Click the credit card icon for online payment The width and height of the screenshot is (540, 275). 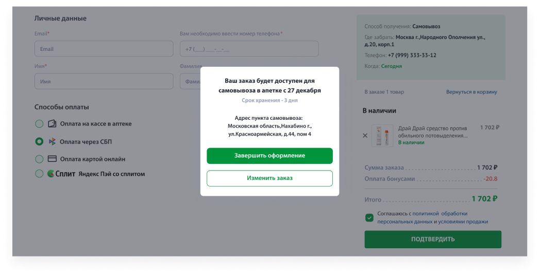[x=52, y=159]
